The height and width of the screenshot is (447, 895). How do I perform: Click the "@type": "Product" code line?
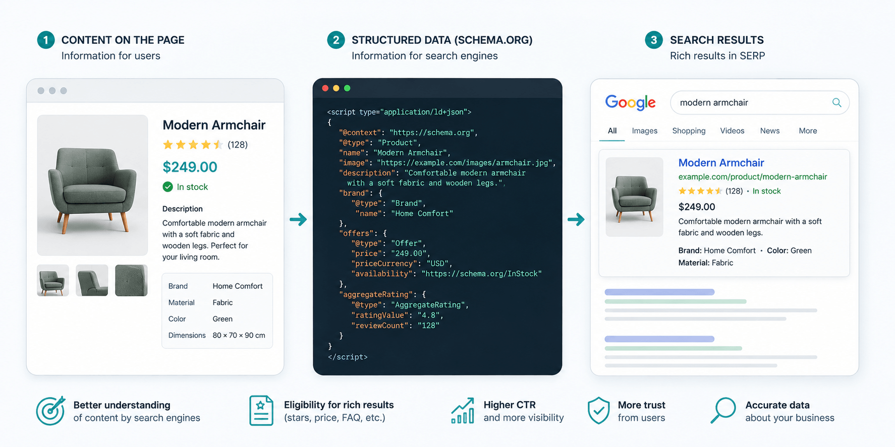pos(380,143)
